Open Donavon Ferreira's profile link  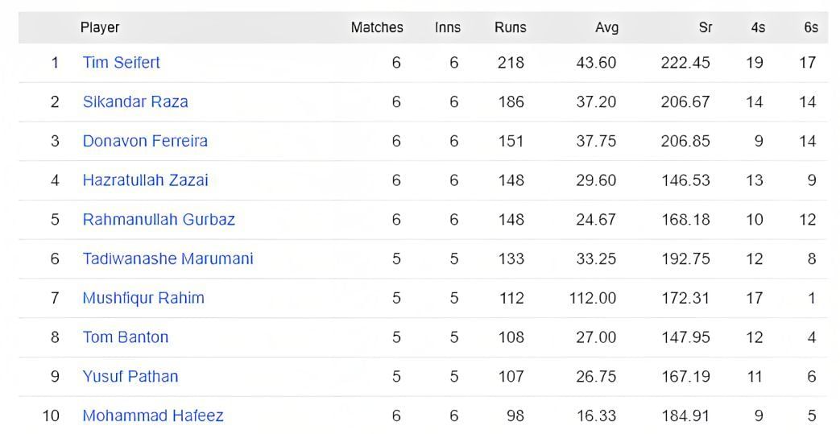click(x=145, y=141)
